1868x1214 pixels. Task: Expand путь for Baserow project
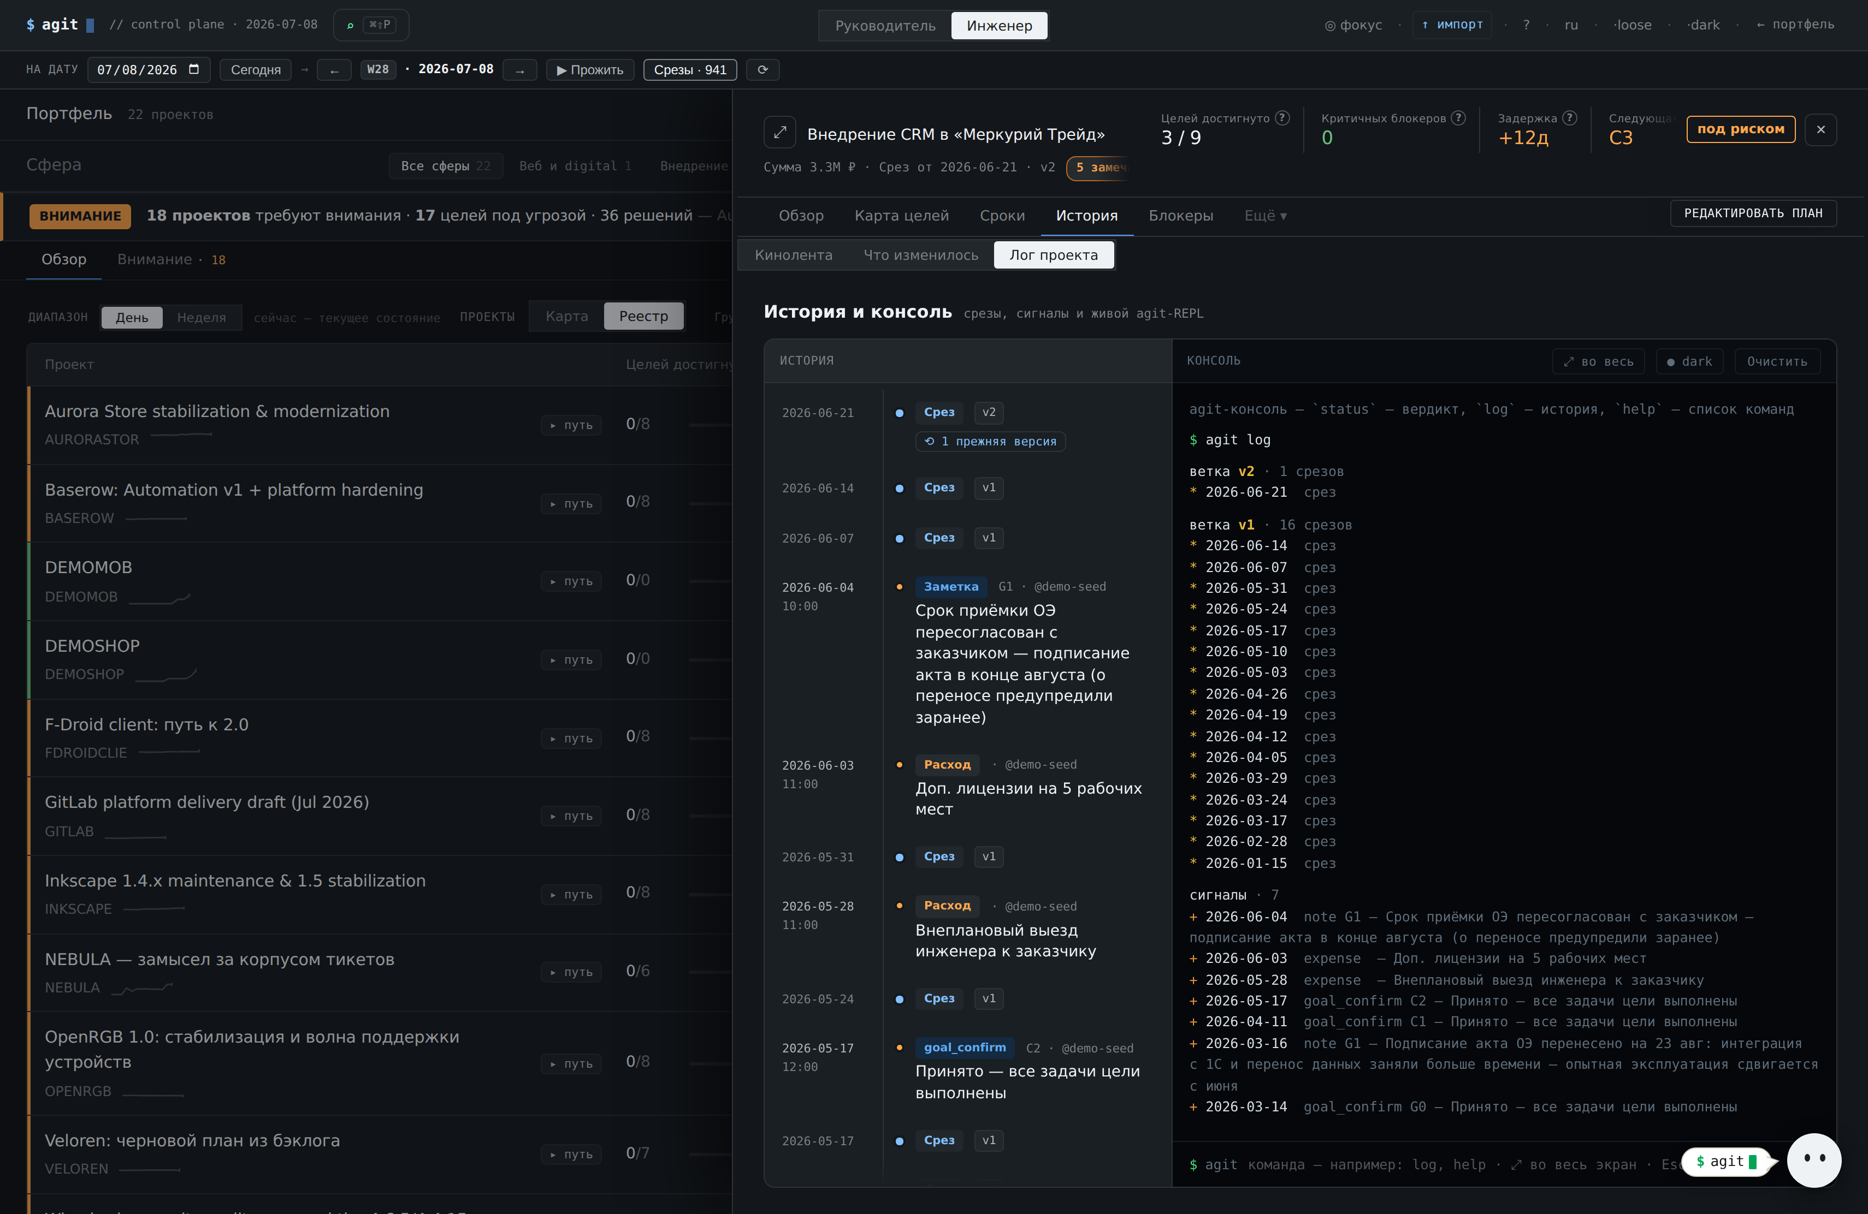pyautogui.click(x=571, y=503)
